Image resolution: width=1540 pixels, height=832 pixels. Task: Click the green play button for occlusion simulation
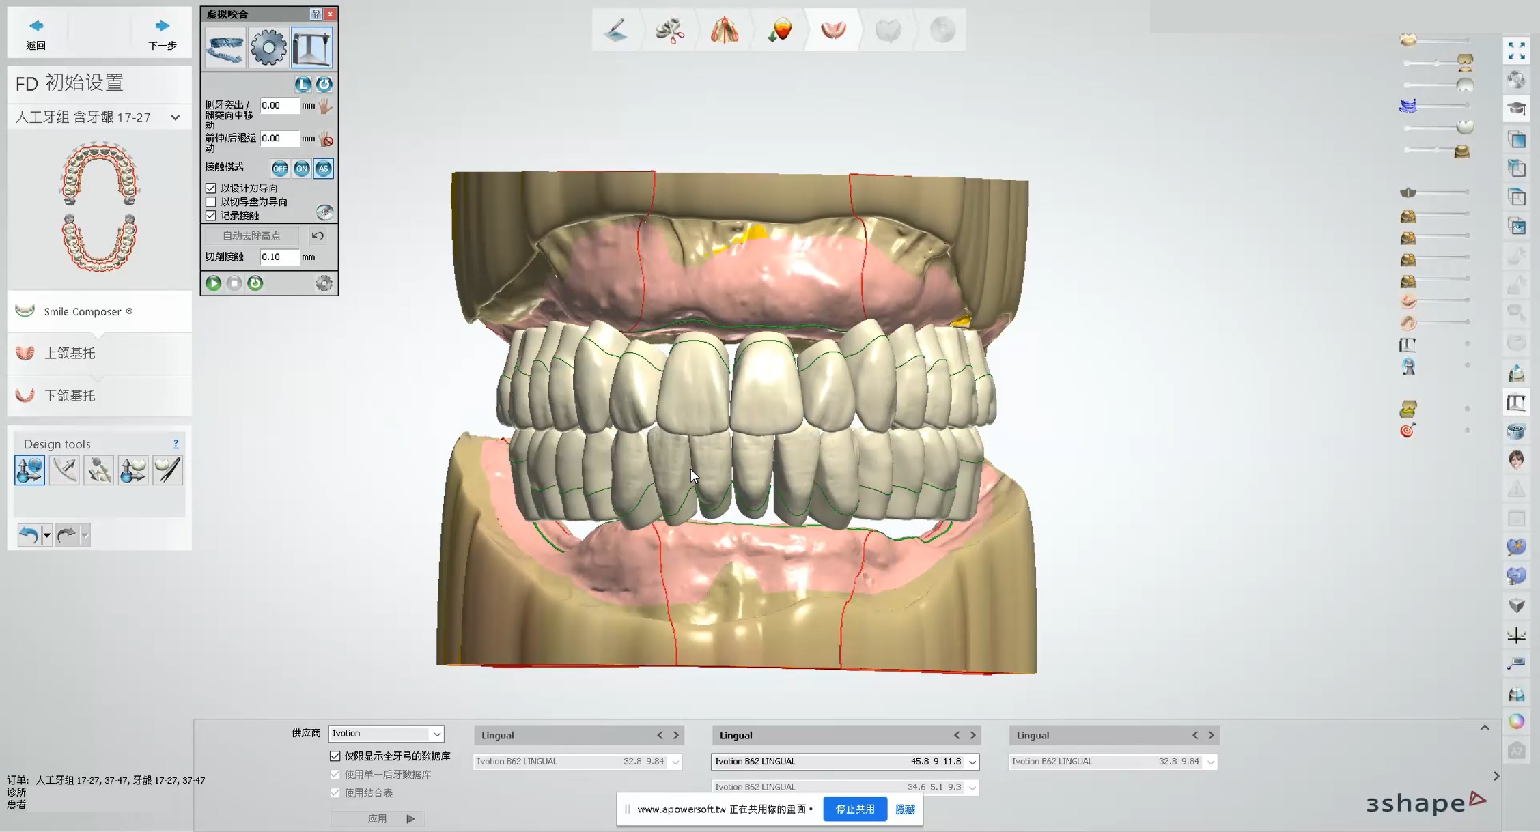213,283
